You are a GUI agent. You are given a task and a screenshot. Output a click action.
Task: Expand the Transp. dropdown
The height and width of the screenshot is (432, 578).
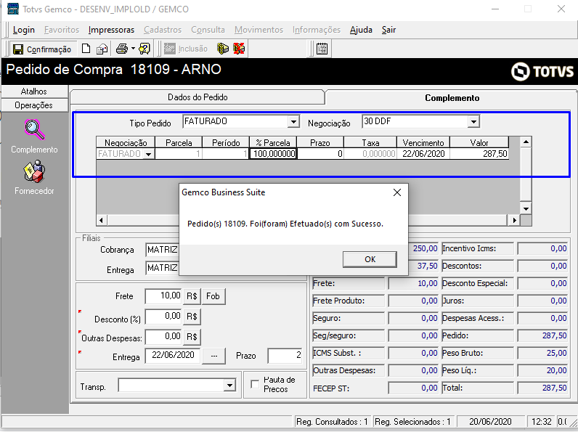coord(229,386)
